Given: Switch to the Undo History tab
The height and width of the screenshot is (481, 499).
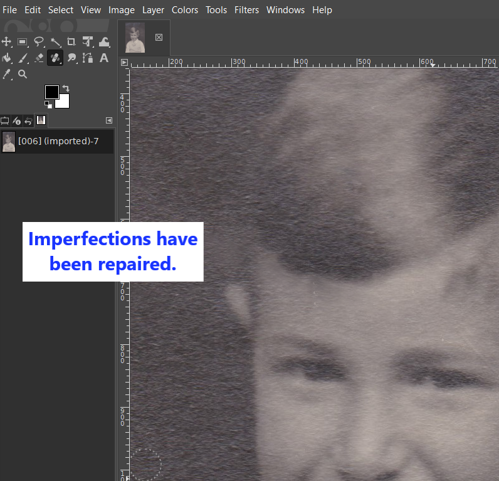Looking at the screenshot, I should (28, 120).
